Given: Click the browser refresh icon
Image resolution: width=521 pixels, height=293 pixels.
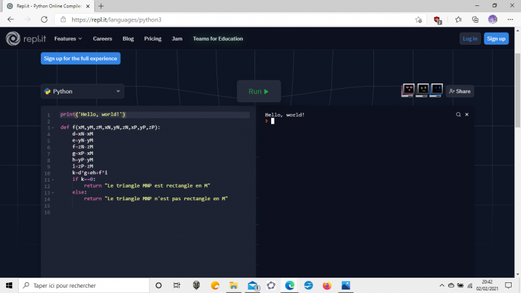Looking at the screenshot, I should click(43, 20).
